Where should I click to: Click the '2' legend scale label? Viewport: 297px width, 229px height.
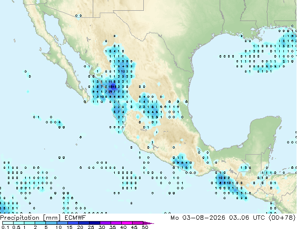click(35, 227)
